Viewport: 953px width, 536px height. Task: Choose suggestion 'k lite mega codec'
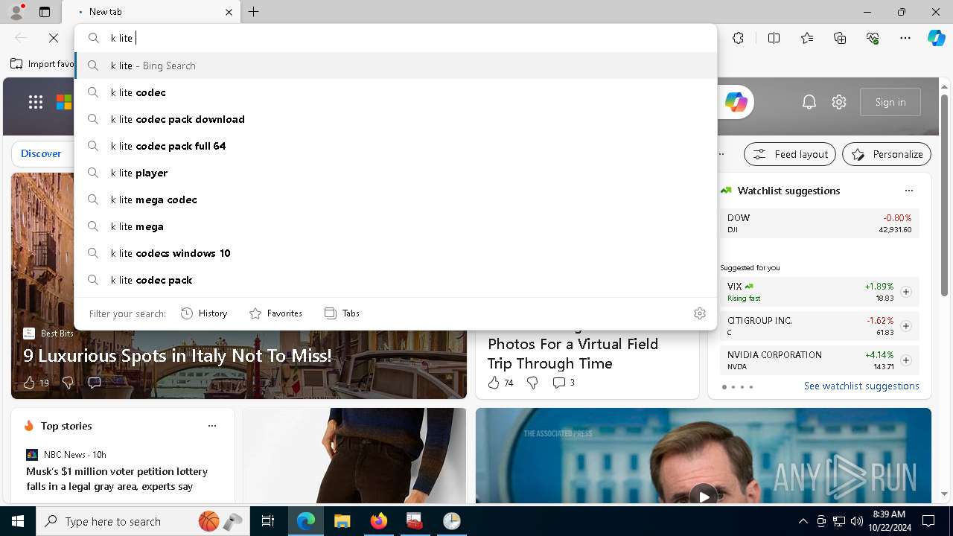click(x=395, y=200)
